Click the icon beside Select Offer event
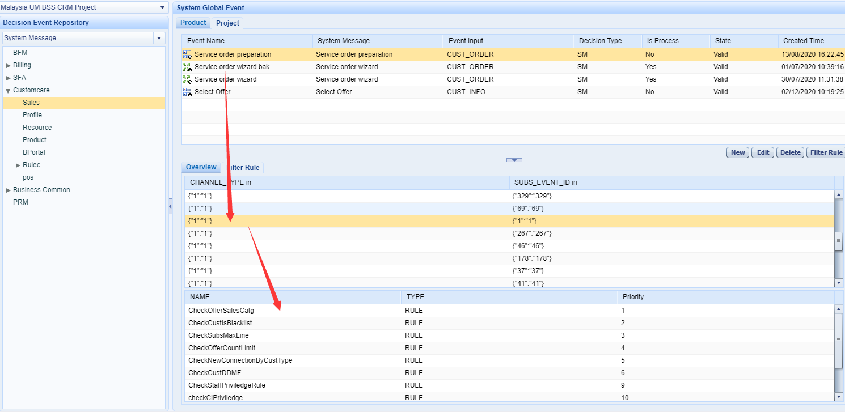The width and height of the screenshot is (845, 412). point(187,92)
